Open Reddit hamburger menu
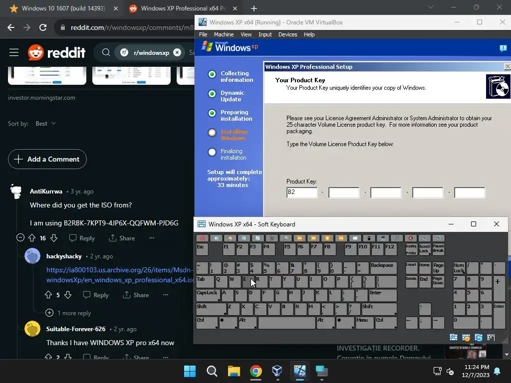The width and height of the screenshot is (511, 383). click(13, 52)
